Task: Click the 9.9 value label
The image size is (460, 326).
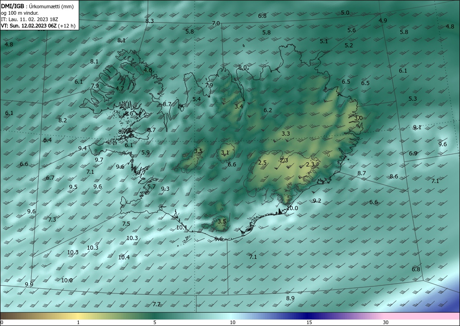Action: 29,284
